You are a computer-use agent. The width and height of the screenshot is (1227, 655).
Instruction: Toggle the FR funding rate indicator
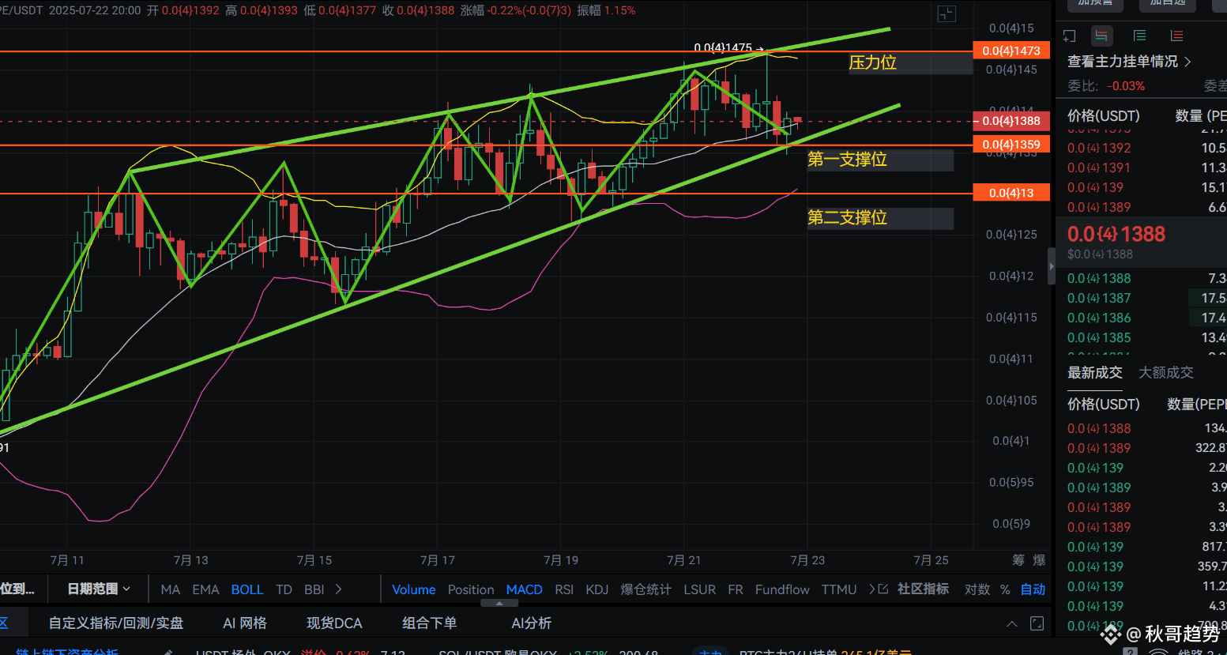tap(735, 589)
